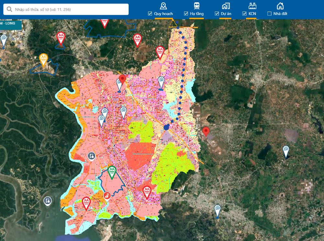Click the Nhà đất house icon
The height and width of the screenshot is (241, 324).
[x=280, y=6]
